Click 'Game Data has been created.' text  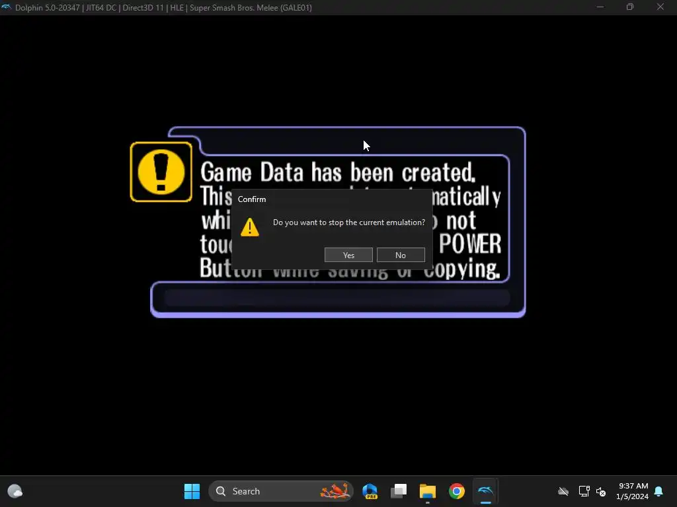coord(338,172)
